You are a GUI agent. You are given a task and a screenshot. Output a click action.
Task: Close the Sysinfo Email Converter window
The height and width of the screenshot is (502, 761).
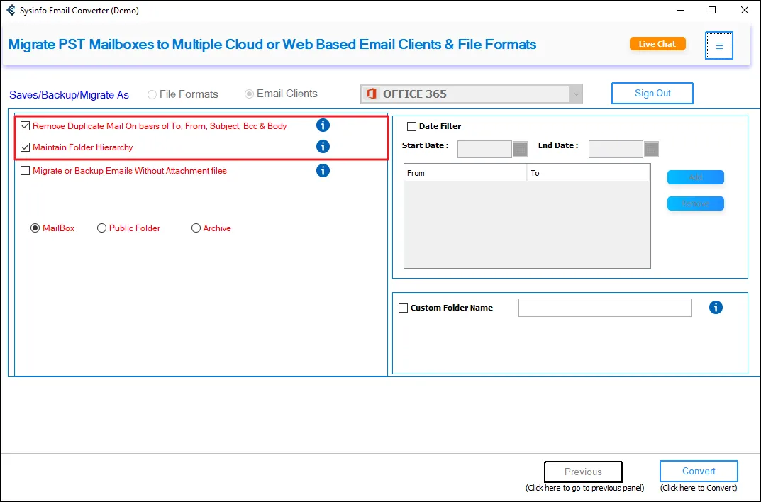point(745,10)
